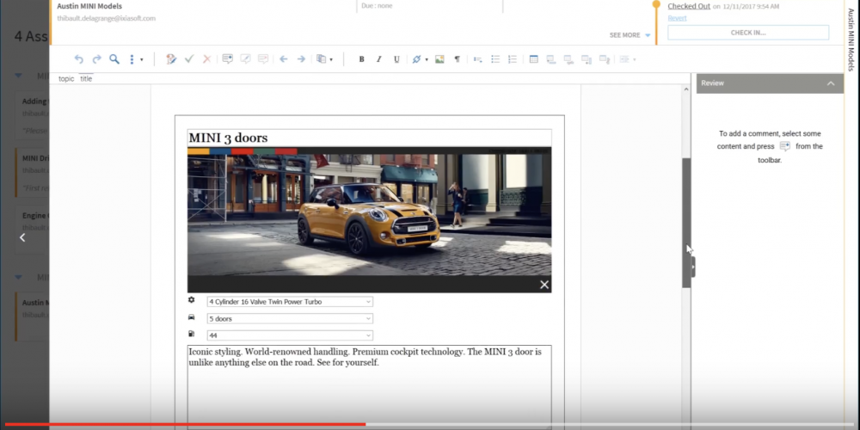Collapse the second MINI assignment group triangle
This screenshot has height=430, width=860.
point(18,278)
